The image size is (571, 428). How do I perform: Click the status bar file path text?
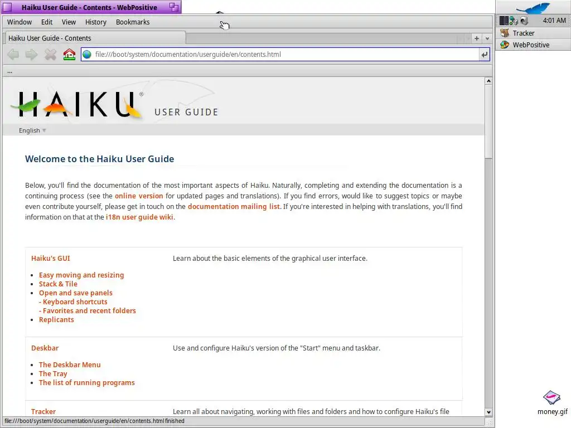(94, 421)
